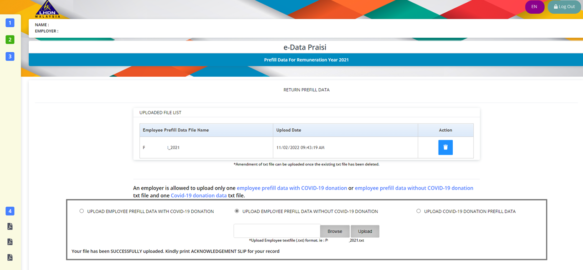Click the 'Action' column header
Screen dimensions: 583x270
445,130
